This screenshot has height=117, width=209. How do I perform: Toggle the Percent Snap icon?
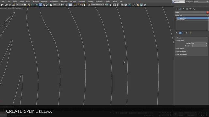(x=81, y=5)
